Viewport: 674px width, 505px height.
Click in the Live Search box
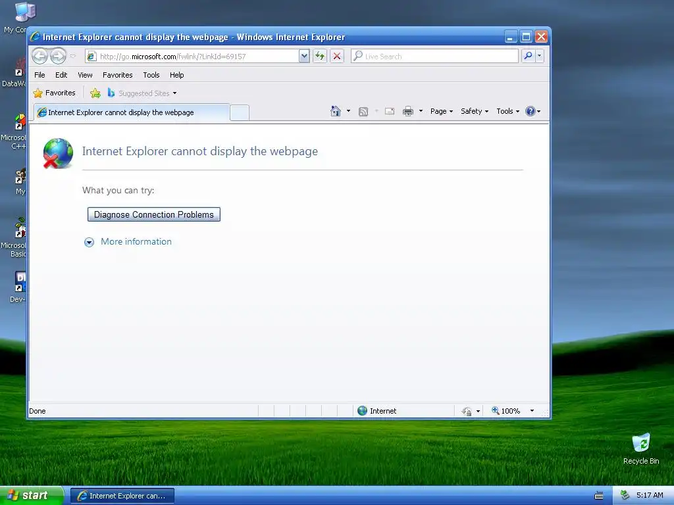pos(434,57)
